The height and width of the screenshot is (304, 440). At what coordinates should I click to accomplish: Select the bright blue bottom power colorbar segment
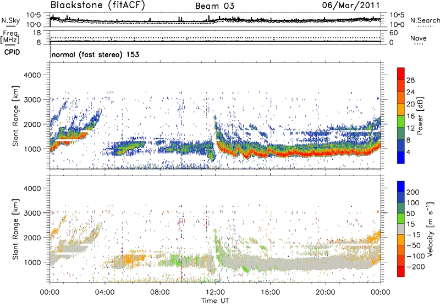click(x=401, y=157)
